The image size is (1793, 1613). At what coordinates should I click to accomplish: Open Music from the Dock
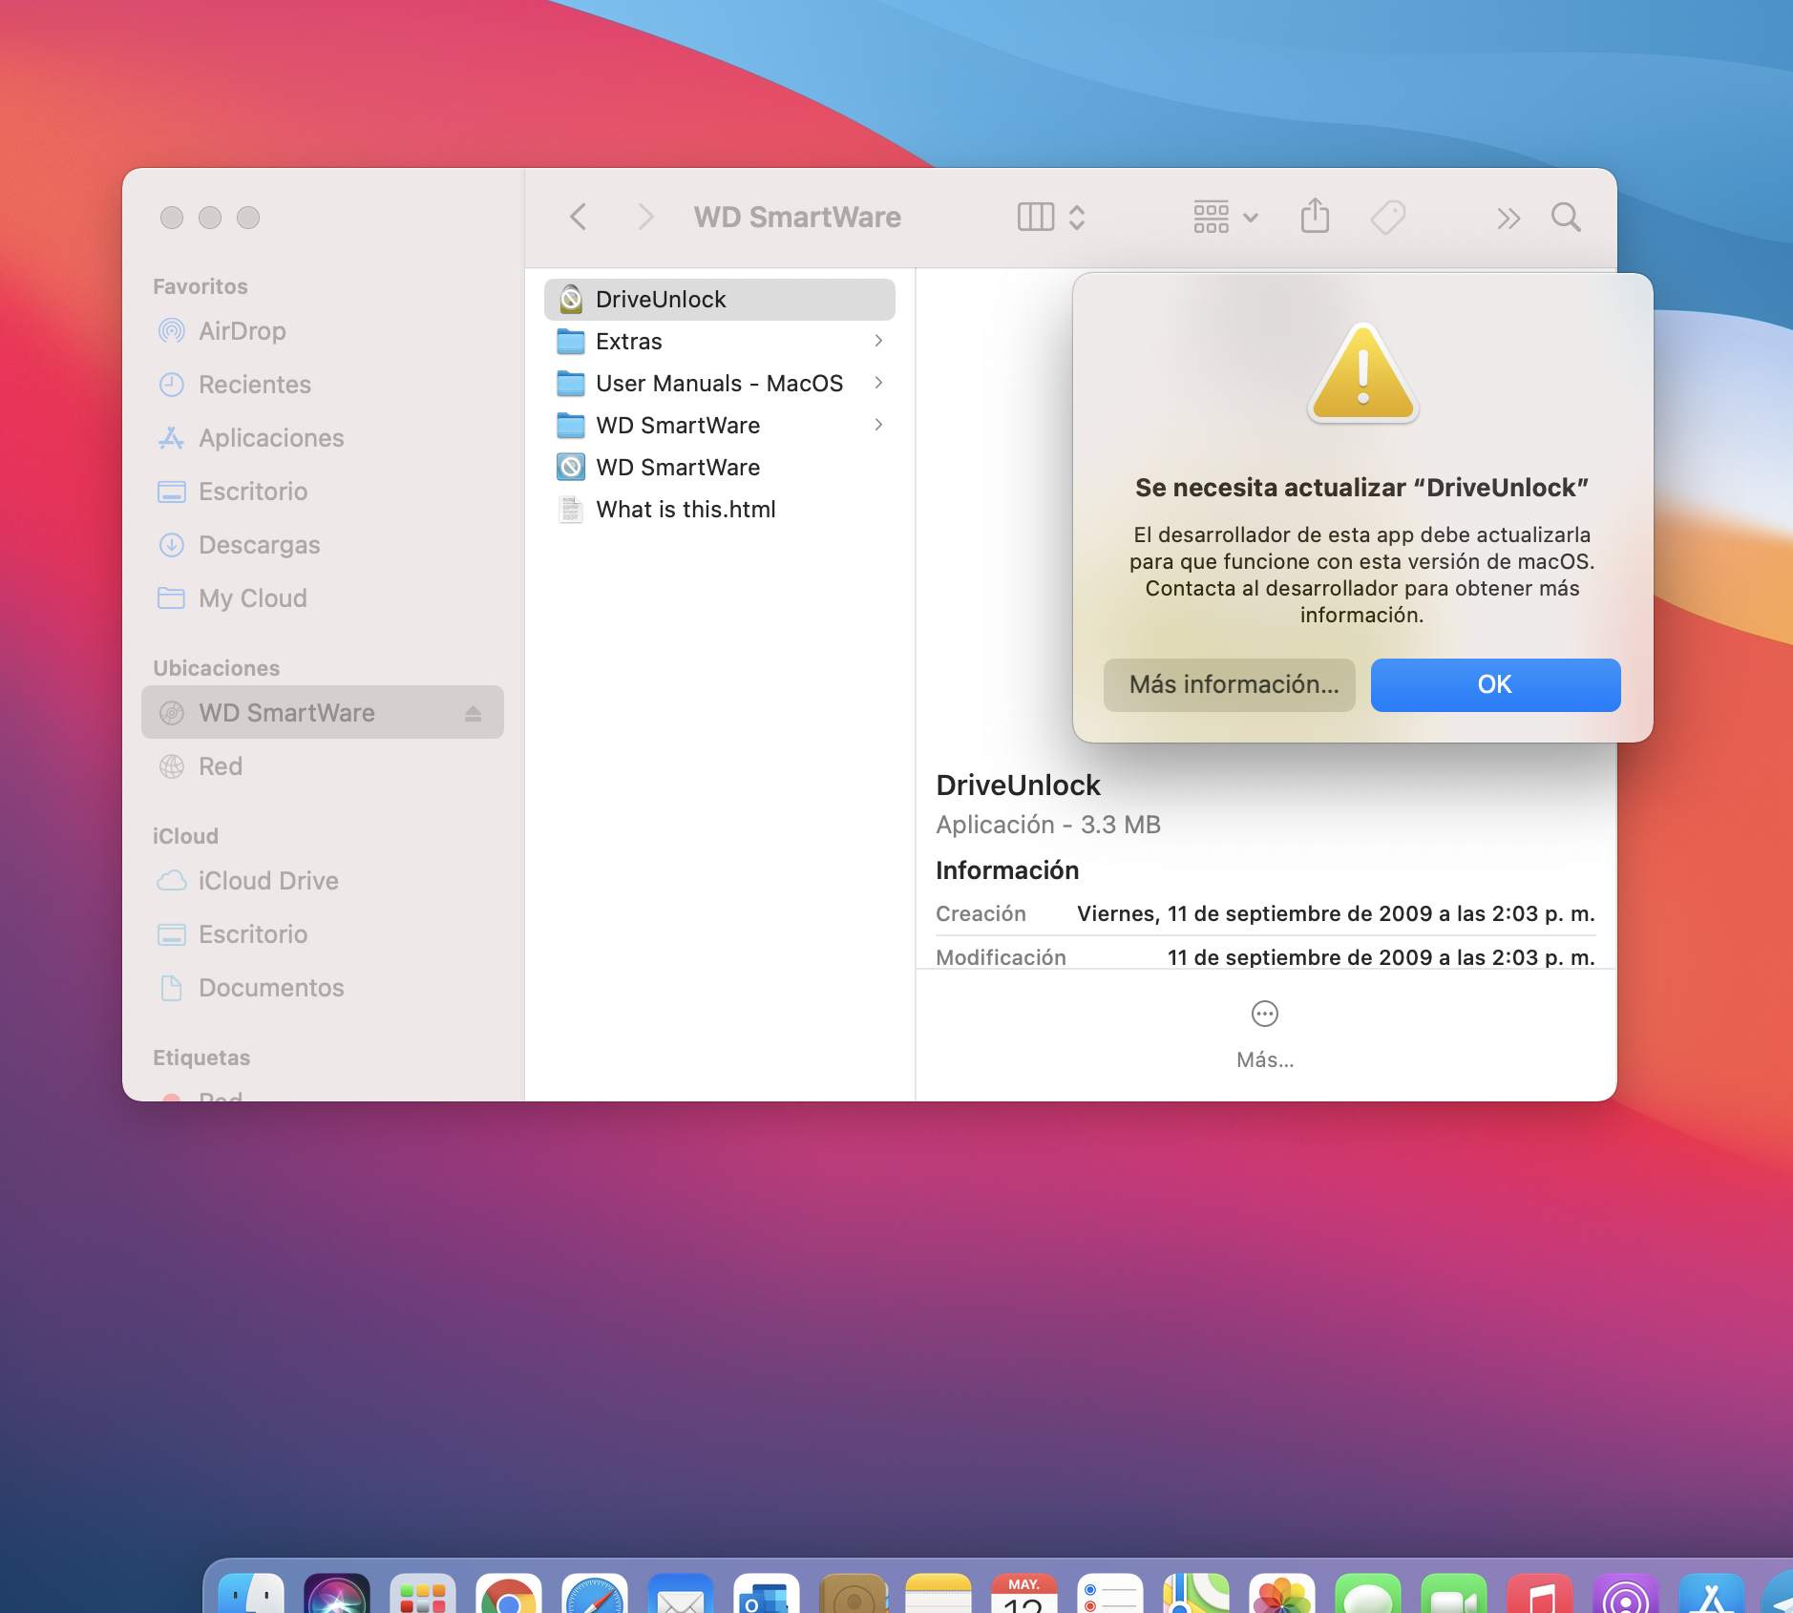pyautogui.click(x=1540, y=1594)
